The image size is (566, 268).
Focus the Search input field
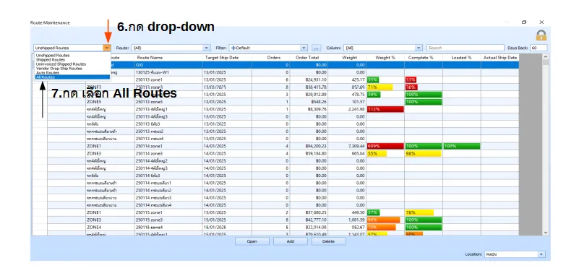pos(466,48)
